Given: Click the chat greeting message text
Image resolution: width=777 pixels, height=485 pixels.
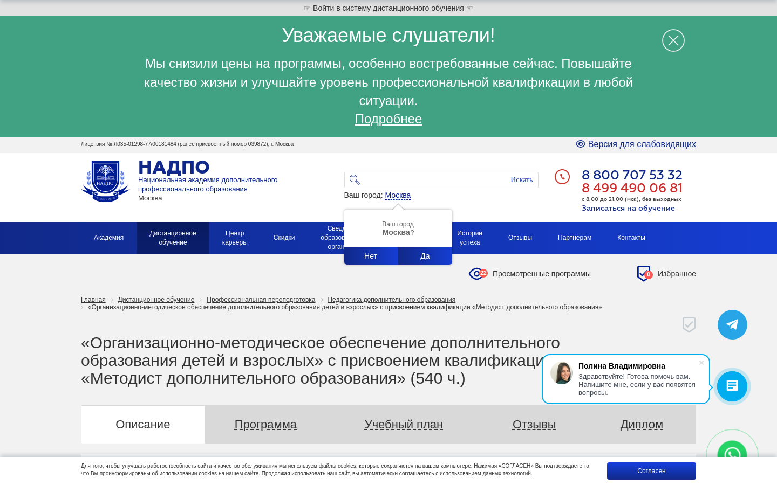Looking at the screenshot, I should [637, 385].
